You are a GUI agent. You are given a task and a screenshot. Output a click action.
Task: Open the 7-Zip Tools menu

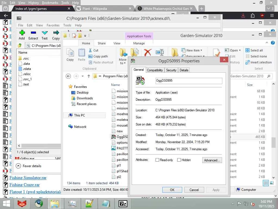tap(67, 25)
